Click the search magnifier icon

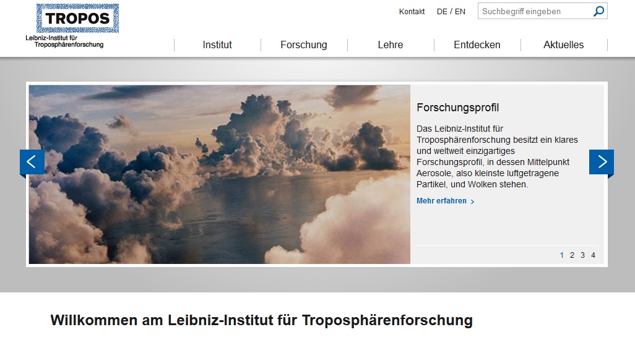pyautogui.click(x=598, y=11)
